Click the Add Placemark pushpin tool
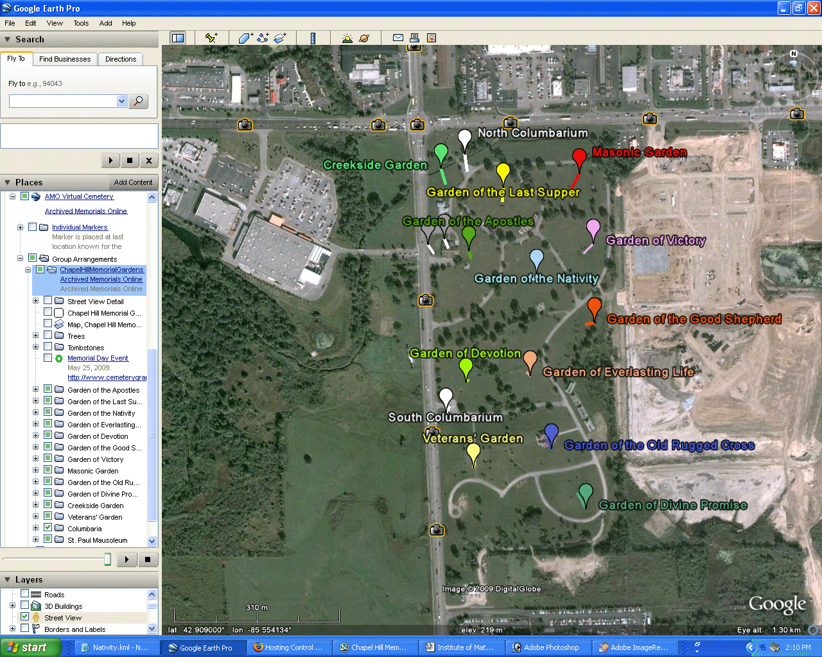The height and width of the screenshot is (657, 822). coord(211,38)
